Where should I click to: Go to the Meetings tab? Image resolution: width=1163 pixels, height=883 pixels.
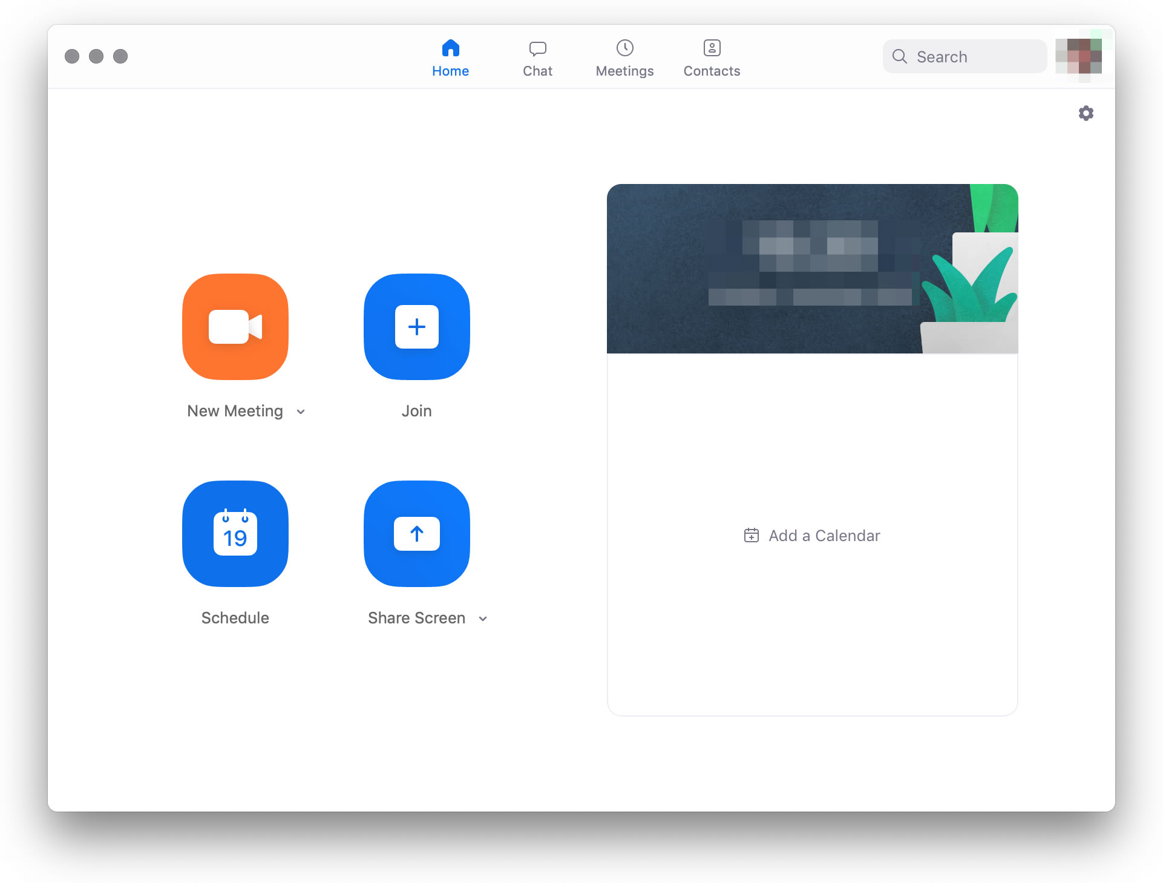625,59
